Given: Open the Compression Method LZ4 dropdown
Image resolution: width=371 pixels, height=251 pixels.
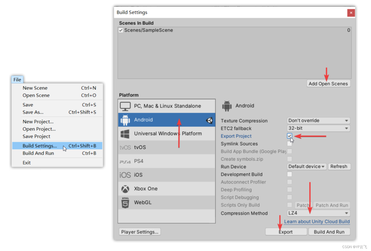Looking at the screenshot, I should click(318, 213).
